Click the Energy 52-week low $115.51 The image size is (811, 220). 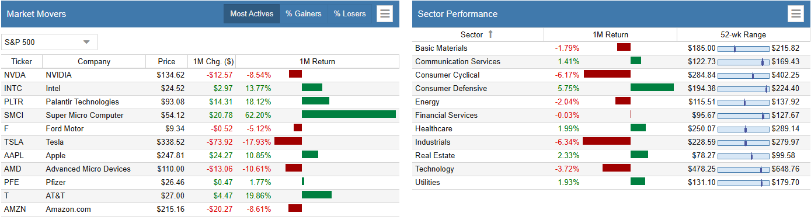[x=702, y=102]
